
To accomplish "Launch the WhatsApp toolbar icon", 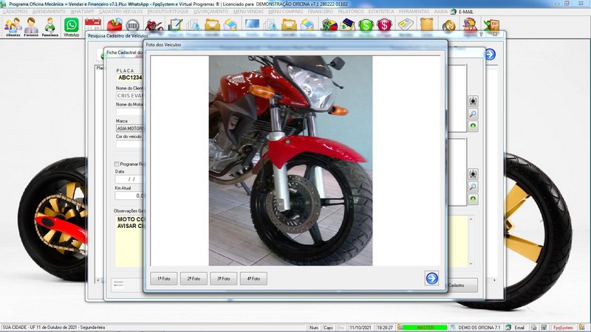I will pyautogui.click(x=71, y=27).
